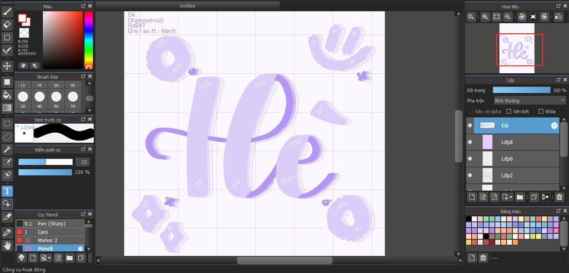Open the add-layer dropdown arrow

(x=511, y=197)
